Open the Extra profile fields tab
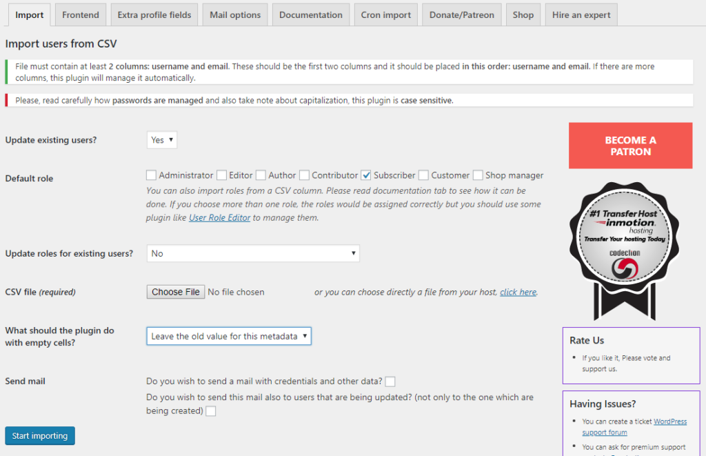706x456 pixels. coord(154,15)
